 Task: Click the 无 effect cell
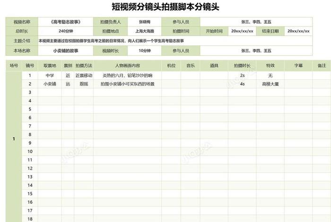[270, 76]
